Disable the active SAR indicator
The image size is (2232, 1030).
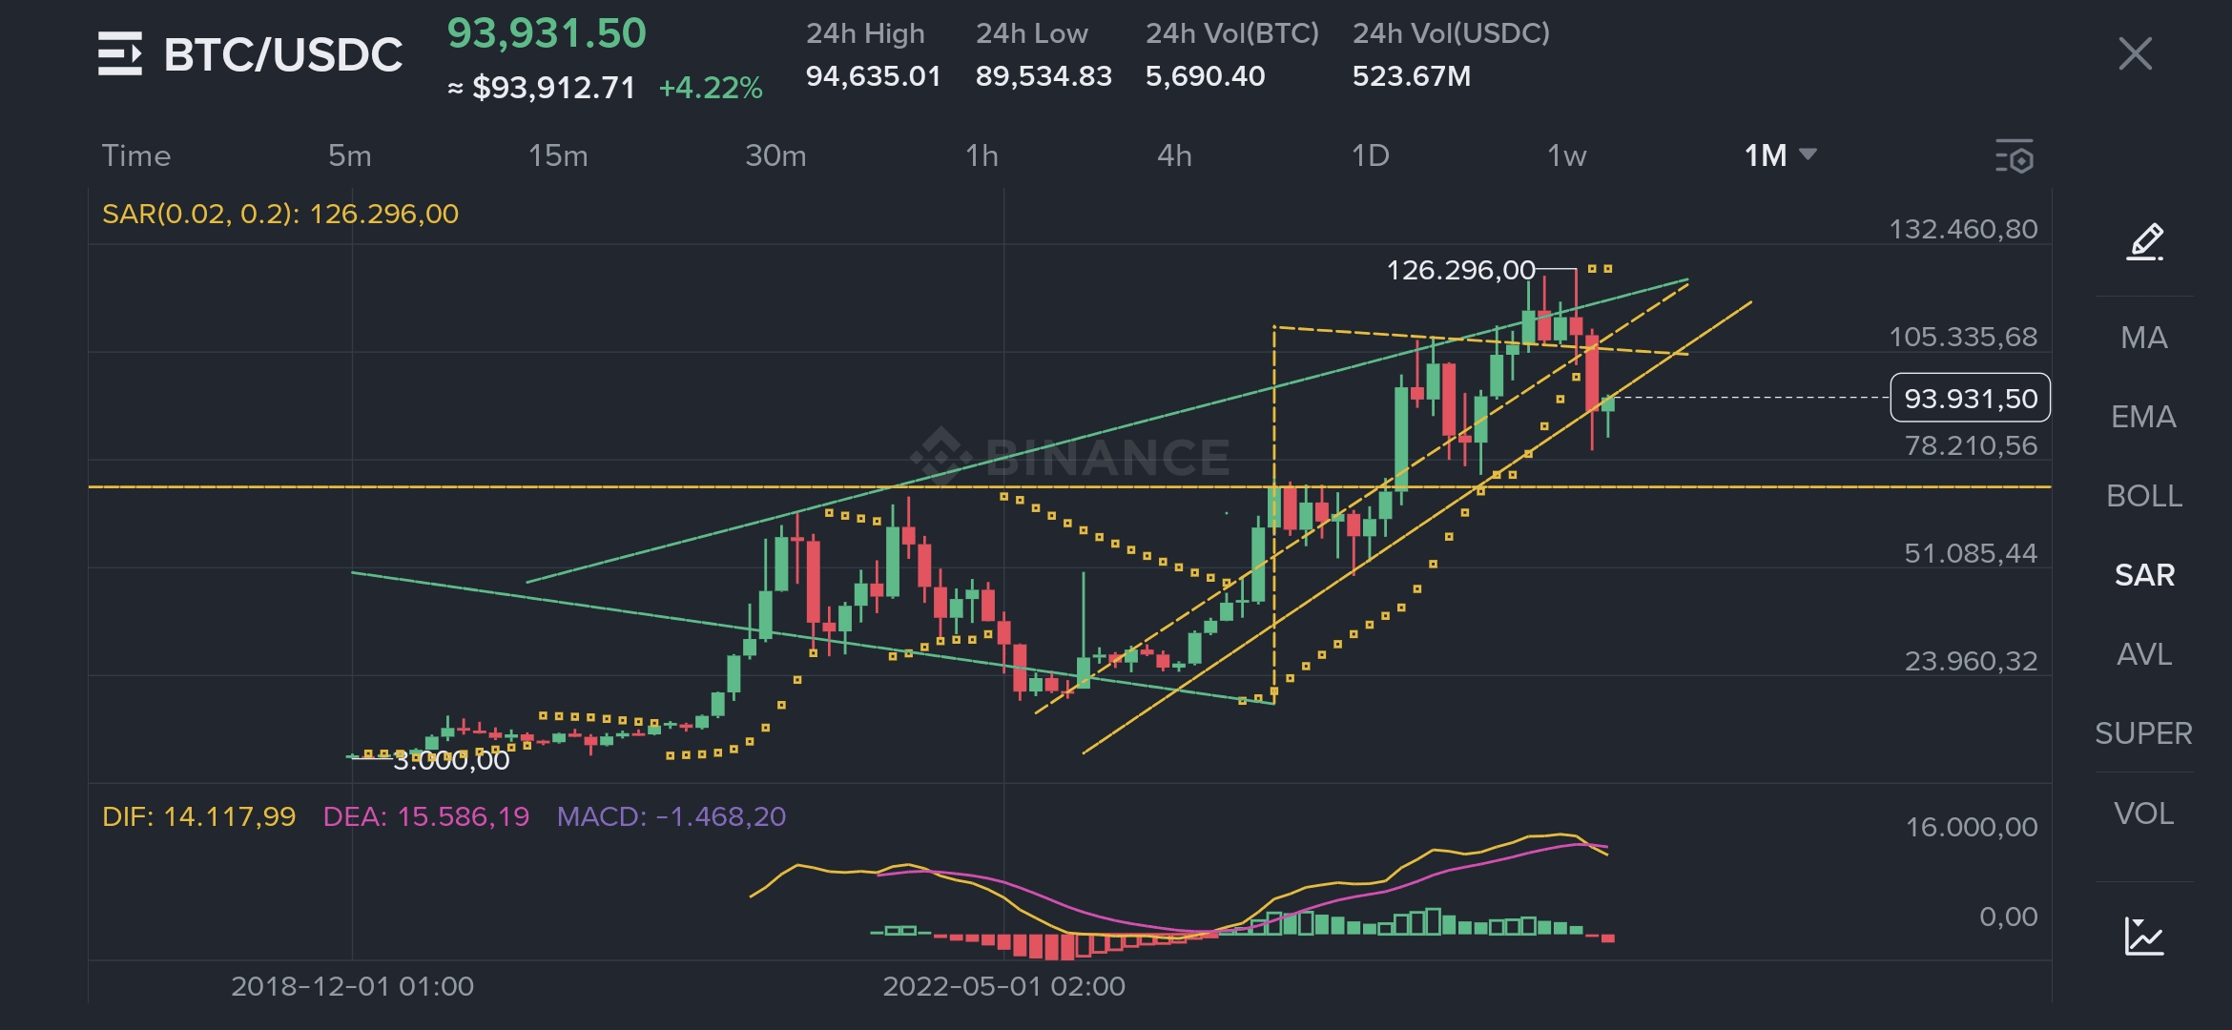2144,575
